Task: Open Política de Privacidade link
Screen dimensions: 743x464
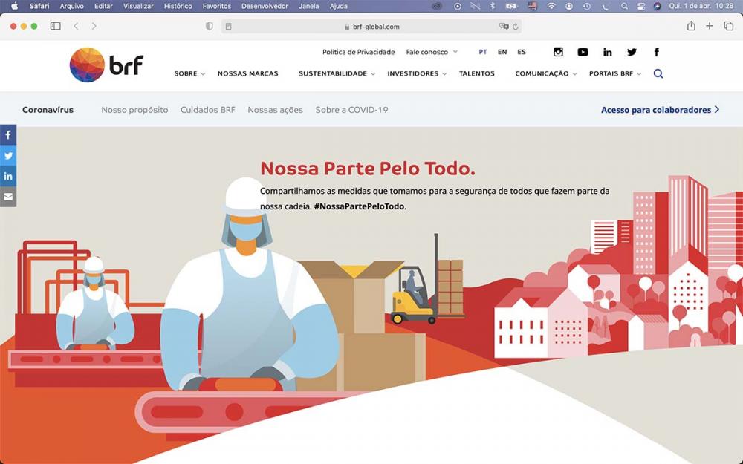Action: [358, 52]
